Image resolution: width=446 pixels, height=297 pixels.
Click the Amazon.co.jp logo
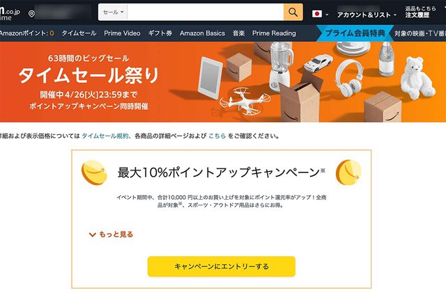tap(10, 13)
